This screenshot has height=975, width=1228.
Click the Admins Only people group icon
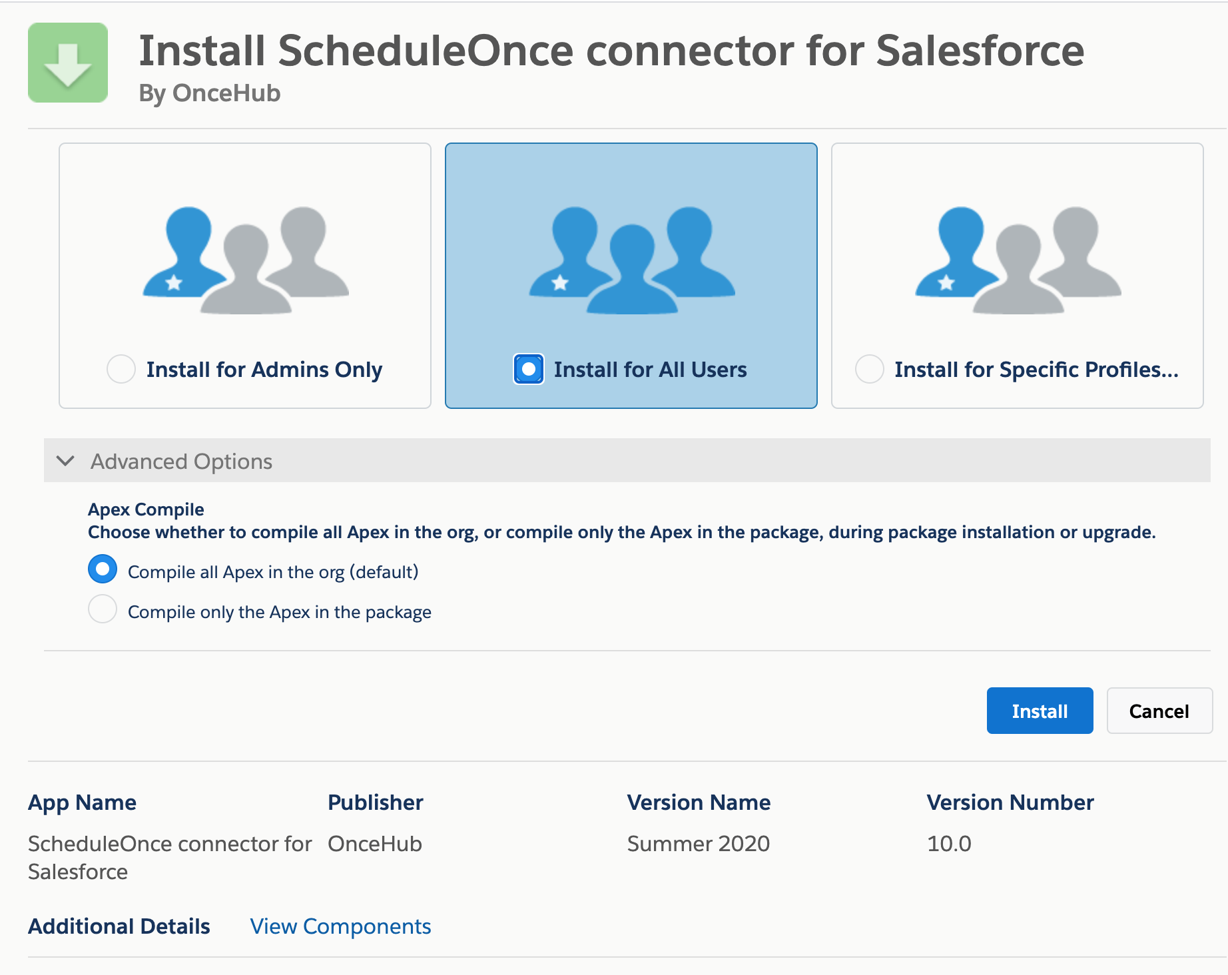[x=246, y=260]
